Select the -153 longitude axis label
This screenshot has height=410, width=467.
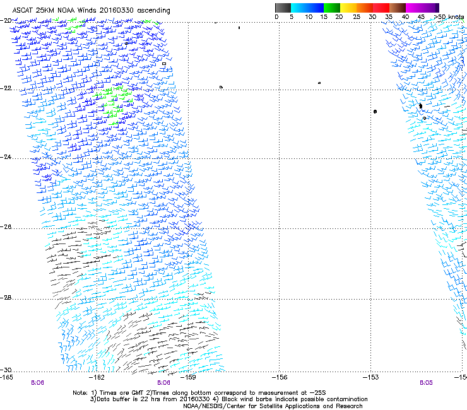click(371, 378)
